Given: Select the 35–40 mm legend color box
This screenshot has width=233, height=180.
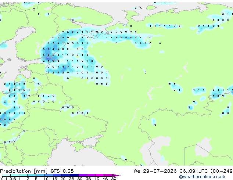Looking at the screenshot, I should (91, 175).
